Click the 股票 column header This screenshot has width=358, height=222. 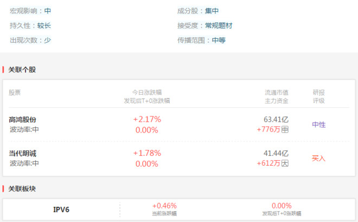(x=15, y=92)
